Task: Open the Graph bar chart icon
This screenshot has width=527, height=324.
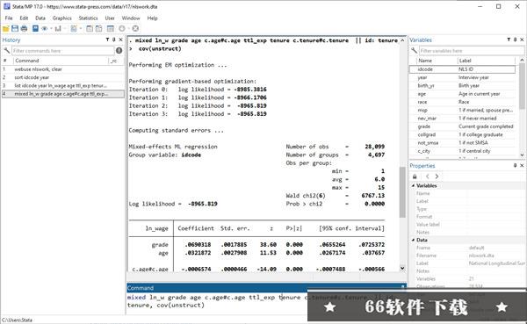Action: point(58,29)
